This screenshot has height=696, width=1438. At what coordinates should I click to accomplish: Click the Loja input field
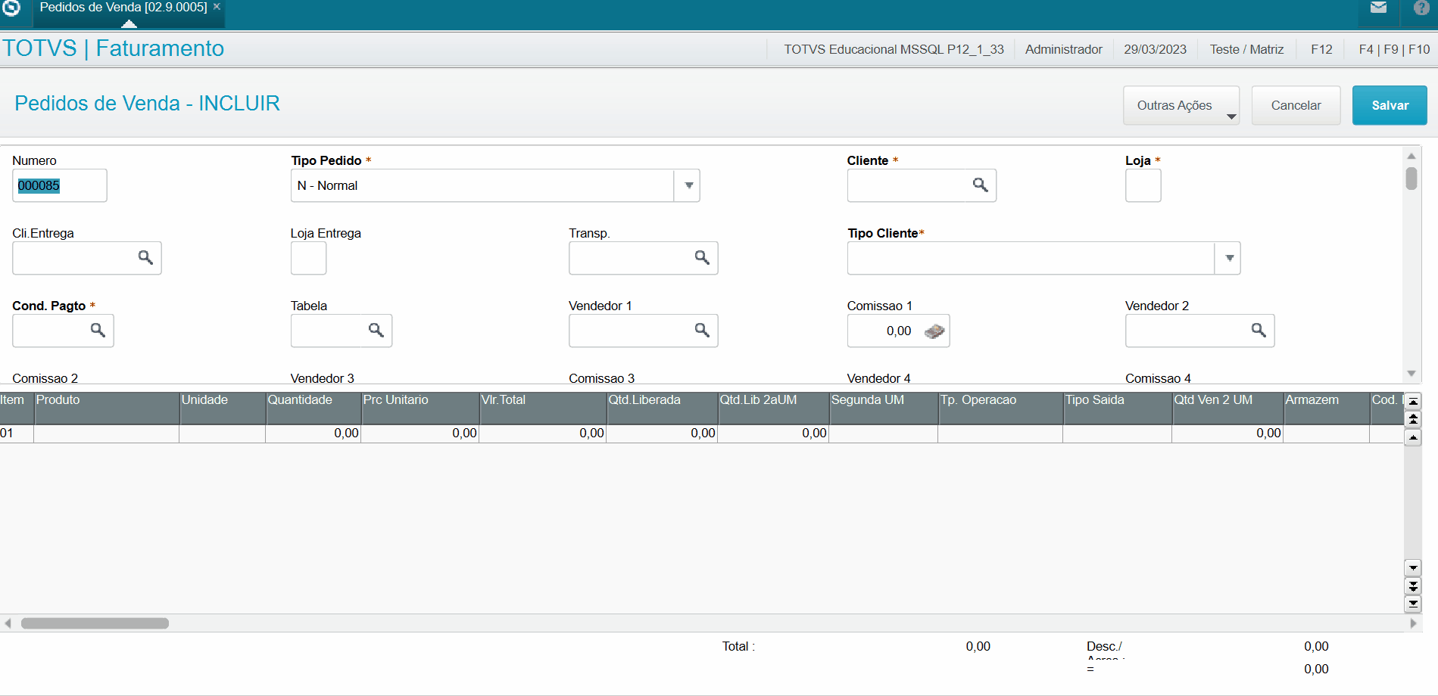click(1143, 185)
